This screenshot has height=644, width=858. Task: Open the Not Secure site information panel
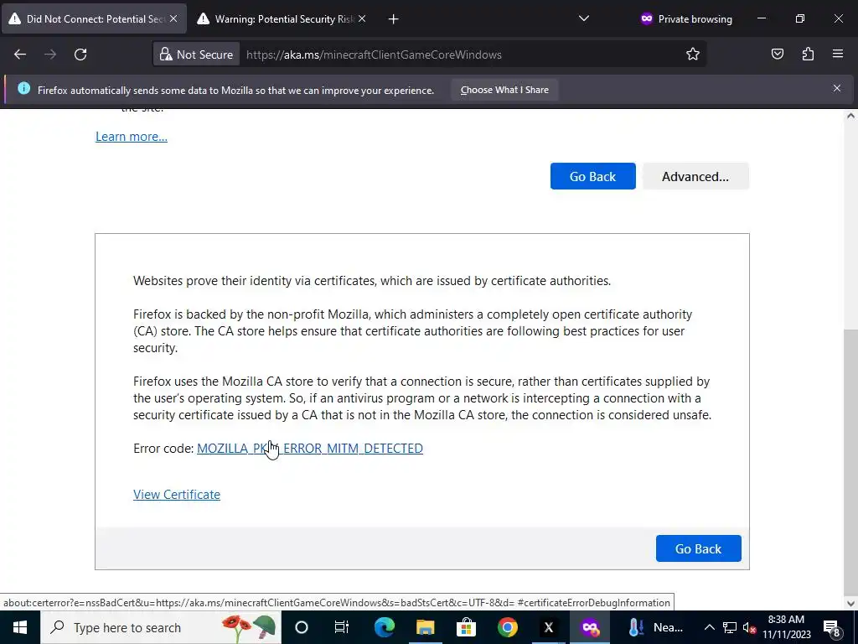[x=196, y=55]
